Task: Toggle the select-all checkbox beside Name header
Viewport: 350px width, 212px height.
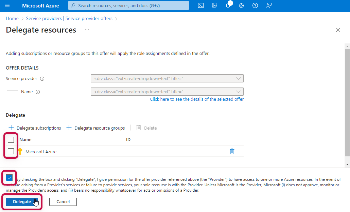Action: 11,140
